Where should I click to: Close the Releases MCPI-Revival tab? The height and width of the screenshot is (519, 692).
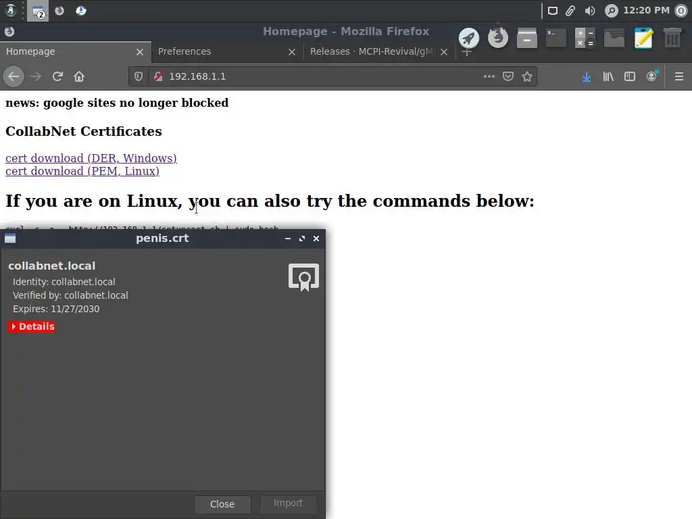point(444,52)
